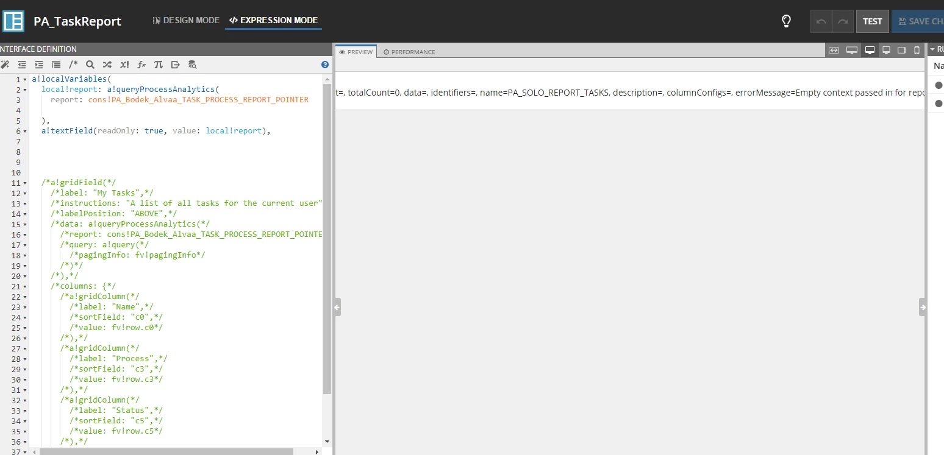This screenshot has height=455, width=944.
Task: Switch to Expression Mode
Action: pyautogui.click(x=273, y=21)
